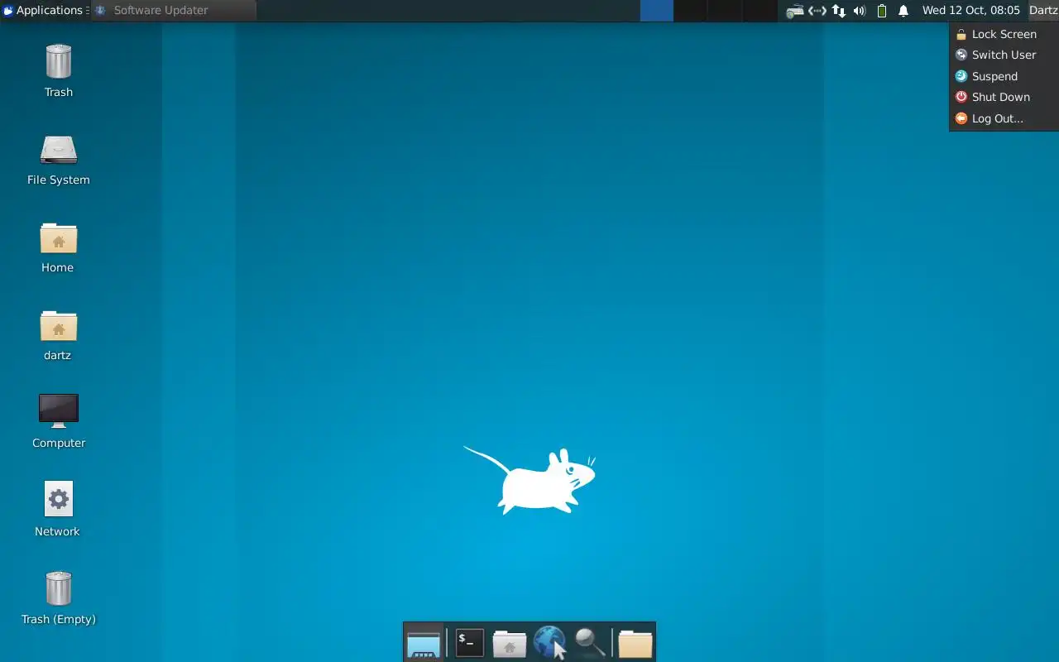Choose Log Out... in the user menu
Image resolution: width=1059 pixels, height=662 pixels.
tap(1004, 118)
